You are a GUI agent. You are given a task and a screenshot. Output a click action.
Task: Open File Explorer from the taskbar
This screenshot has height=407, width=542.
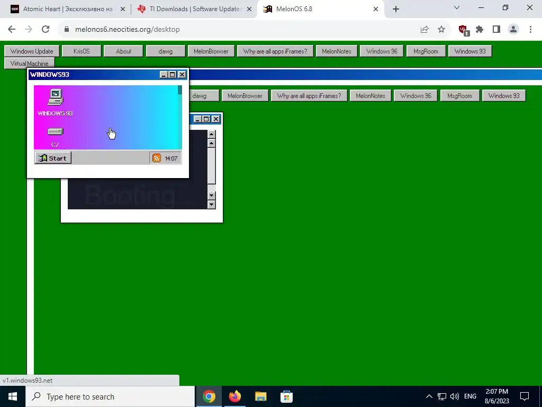pyautogui.click(x=260, y=396)
